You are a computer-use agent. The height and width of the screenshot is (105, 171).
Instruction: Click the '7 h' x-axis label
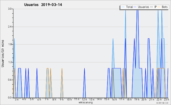pyautogui.click(x=46, y=99)
